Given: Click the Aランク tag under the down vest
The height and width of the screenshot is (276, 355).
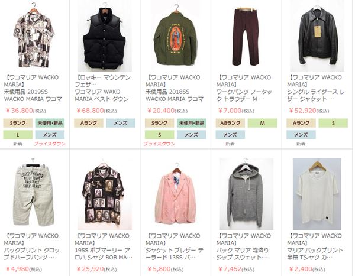Looking at the screenshot, I should (x=89, y=123).
